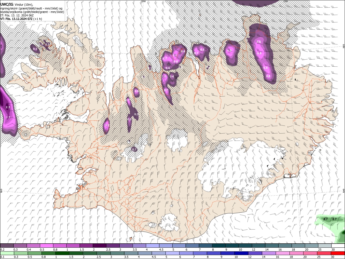The width and height of the screenshot is (345, 259).
Task: Select the snow scale swatch between 20 and 25
Action: [312, 246]
